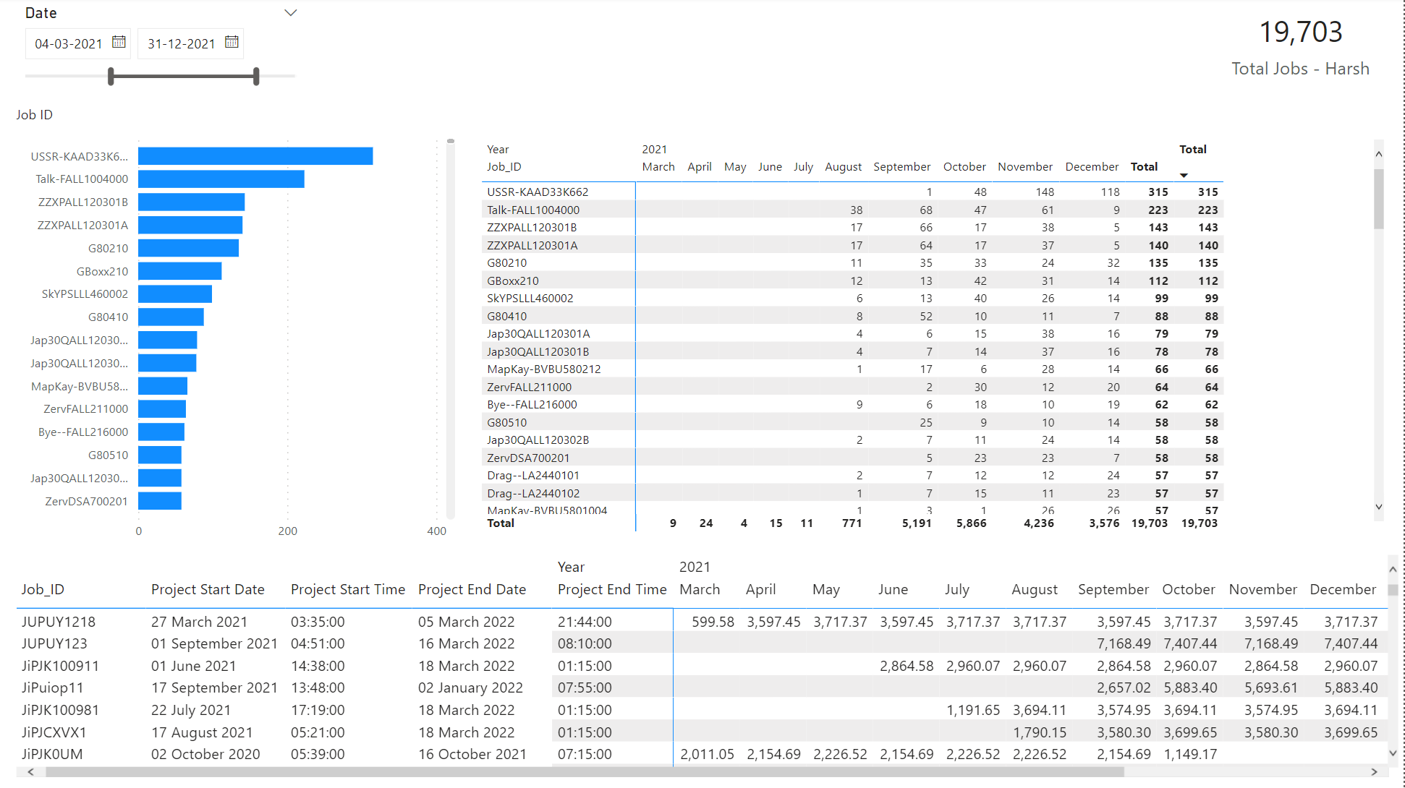Open the start date calendar picker

pyautogui.click(x=119, y=43)
